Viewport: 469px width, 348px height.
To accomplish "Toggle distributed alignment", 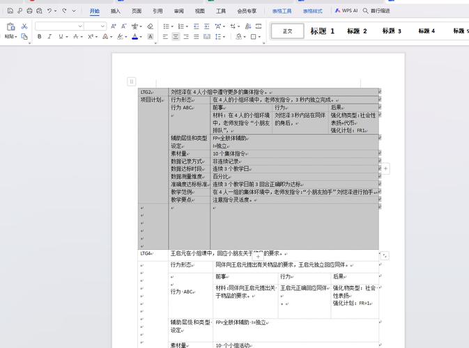I will pos(207,36).
